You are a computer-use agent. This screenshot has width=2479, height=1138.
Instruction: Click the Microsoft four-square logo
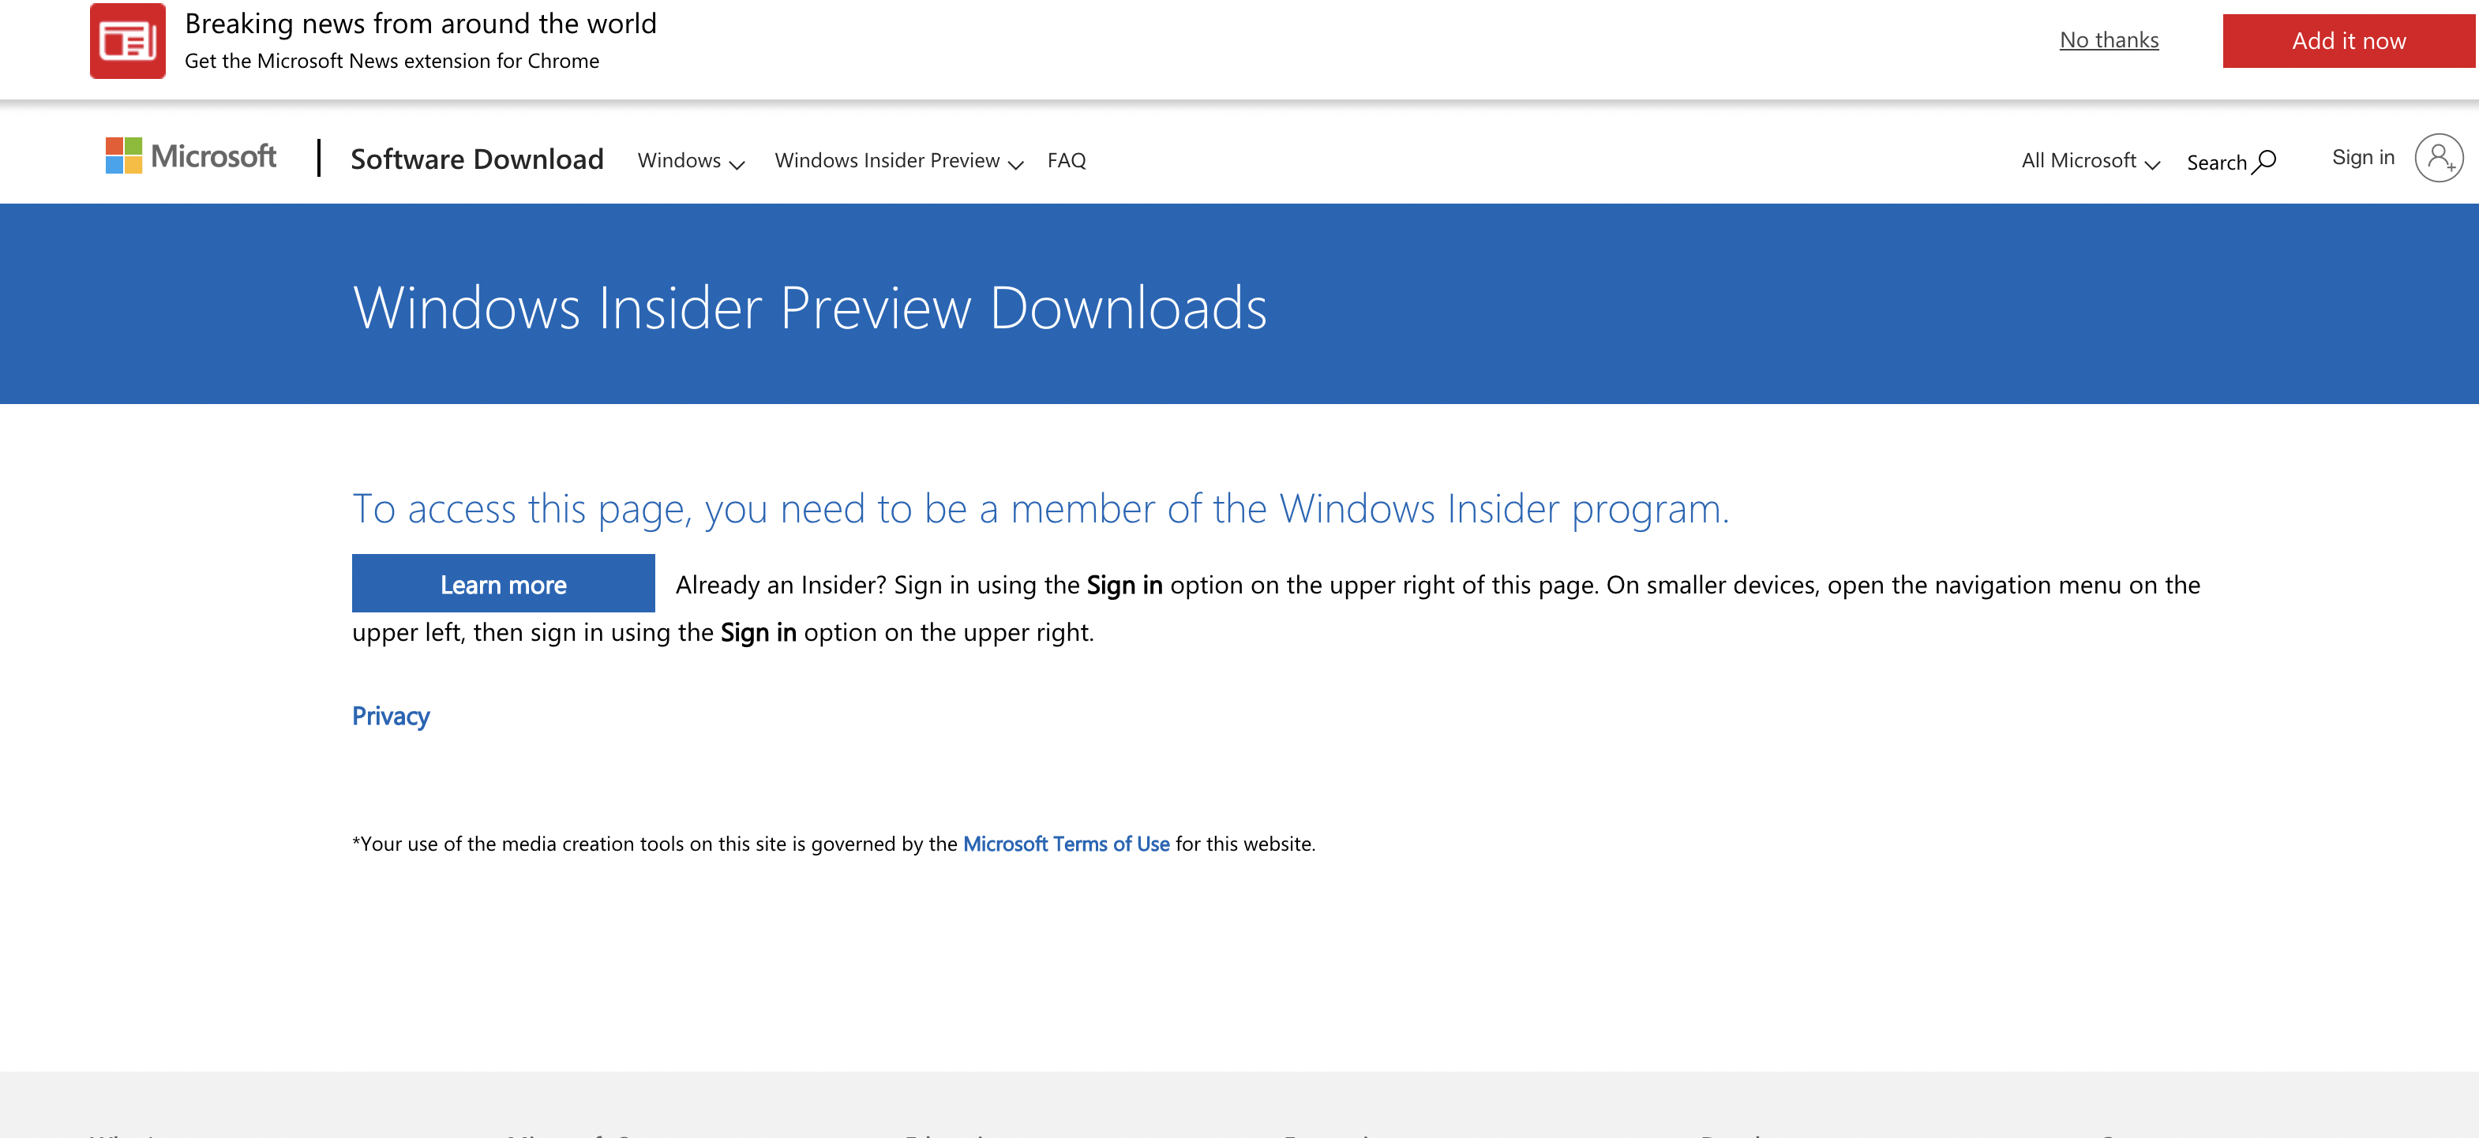click(x=123, y=155)
